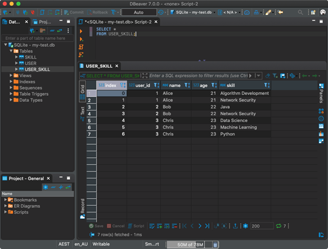Toggle the Panels sidebar in the results view

(321, 93)
